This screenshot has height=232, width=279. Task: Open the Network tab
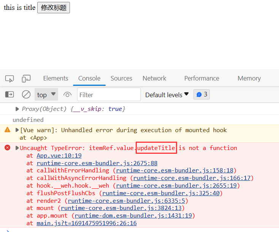(x=154, y=78)
